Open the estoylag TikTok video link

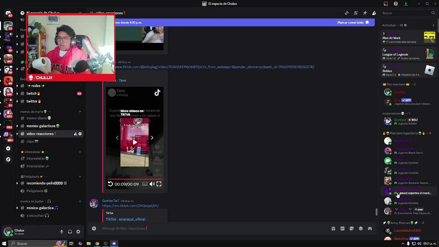[215, 67]
